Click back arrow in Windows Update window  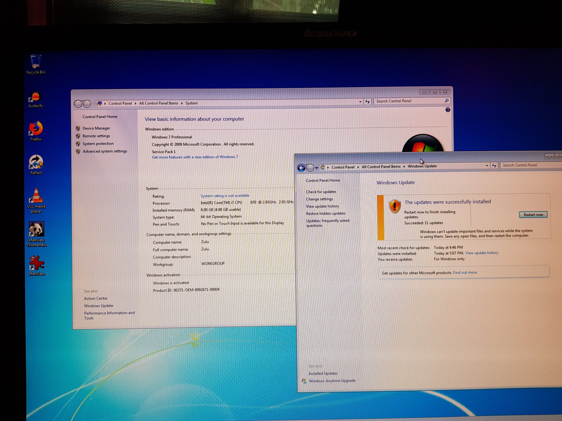coord(301,168)
